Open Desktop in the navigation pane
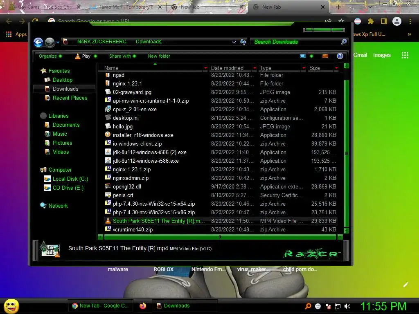This screenshot has width=419, height=314. pyautogui.click(x=62, y=80)
